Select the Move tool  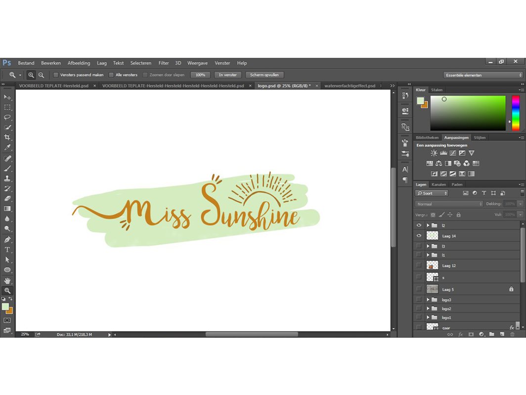[7, 97]
